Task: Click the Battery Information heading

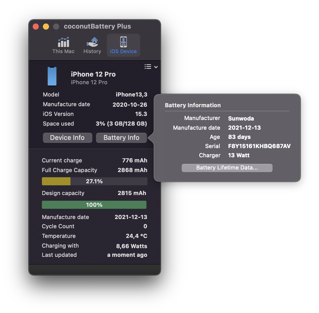Action: tap(193, 105)
